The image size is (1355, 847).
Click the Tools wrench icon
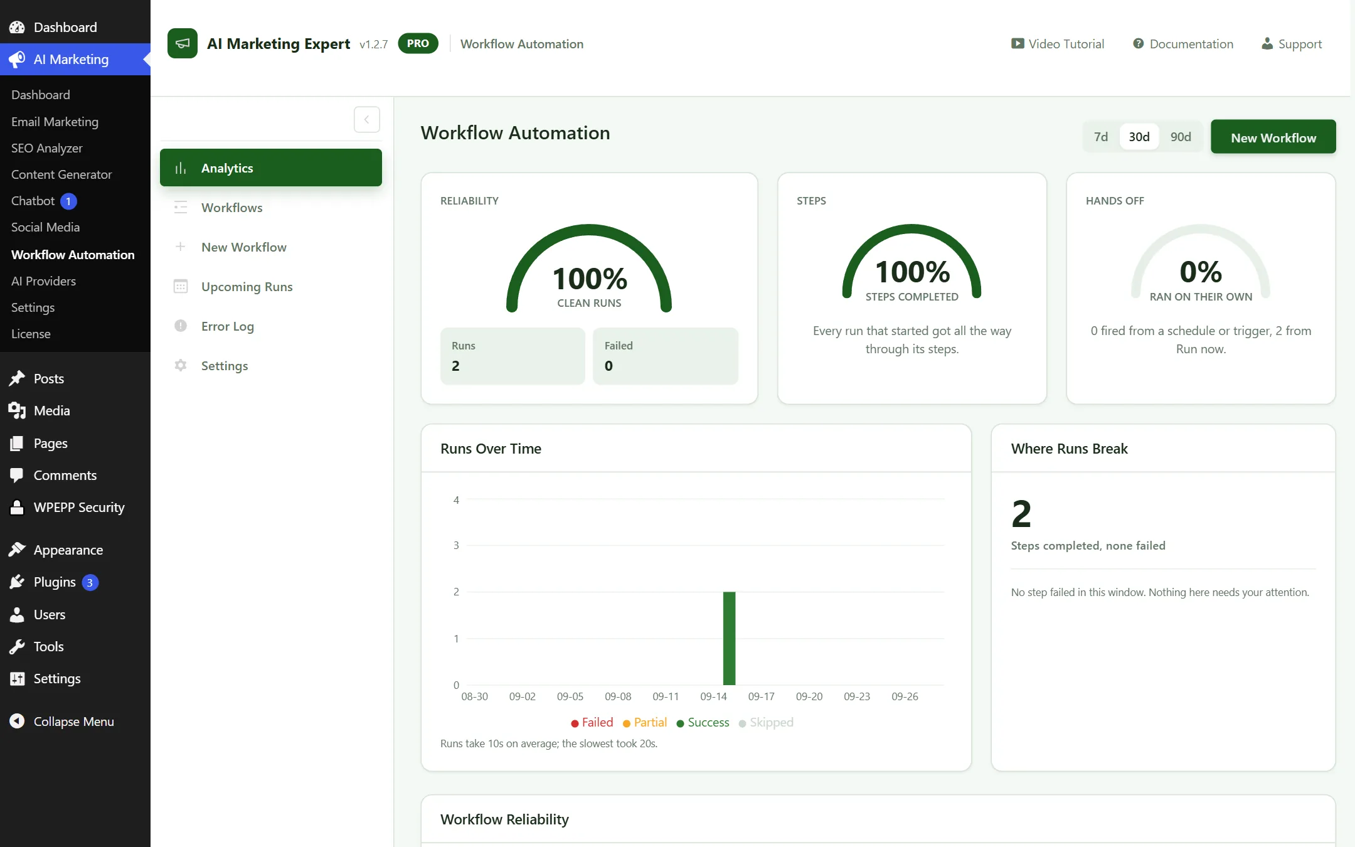click(x=17, y=646)
